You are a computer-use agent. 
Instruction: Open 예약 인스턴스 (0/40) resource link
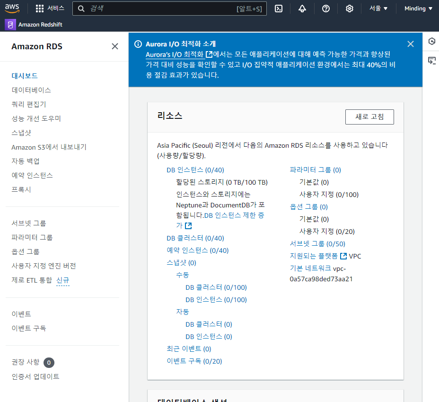[198, 250]
